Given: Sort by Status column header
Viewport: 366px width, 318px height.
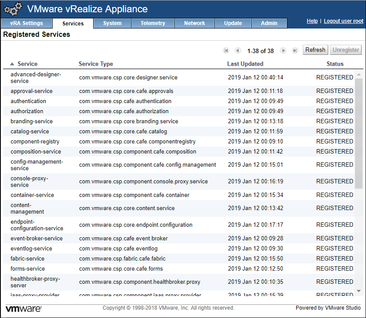Looking at the screenshot, I should (x=335, y=64).
